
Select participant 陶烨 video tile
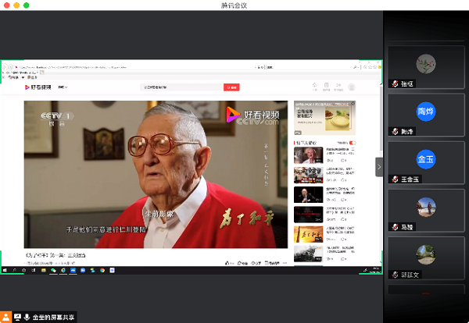(425, 115)
